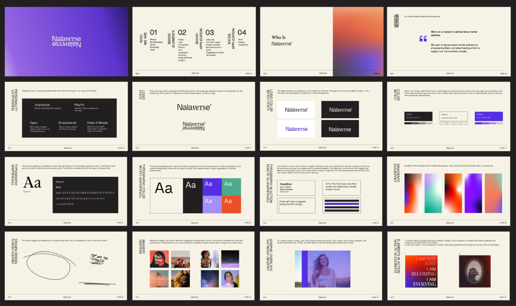This screenshot has width=516, height=306.
Task: Click the '02' section number
Action: (182, 32)
